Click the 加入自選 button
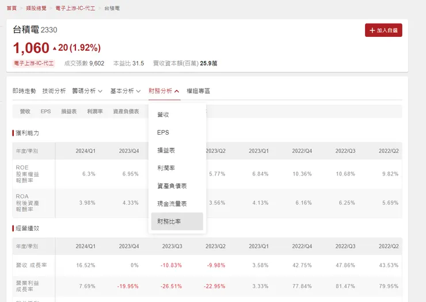426x302 pixels. 383,30
